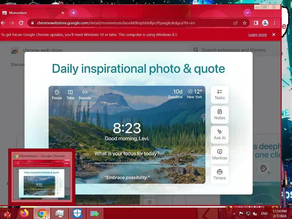292x219 pixels.
Task: Click the address bar URL
Action: [x=116, y=23]
